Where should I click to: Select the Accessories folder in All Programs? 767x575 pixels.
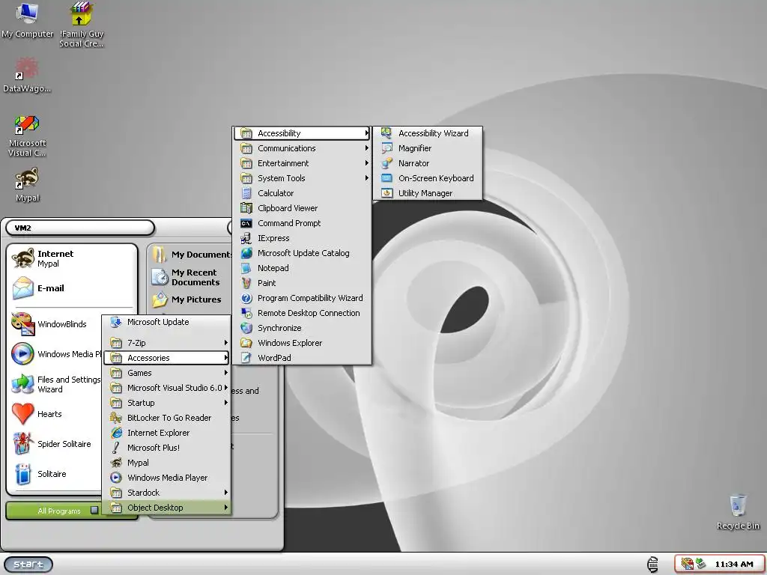pyautogui.click(x=166, y=358)
